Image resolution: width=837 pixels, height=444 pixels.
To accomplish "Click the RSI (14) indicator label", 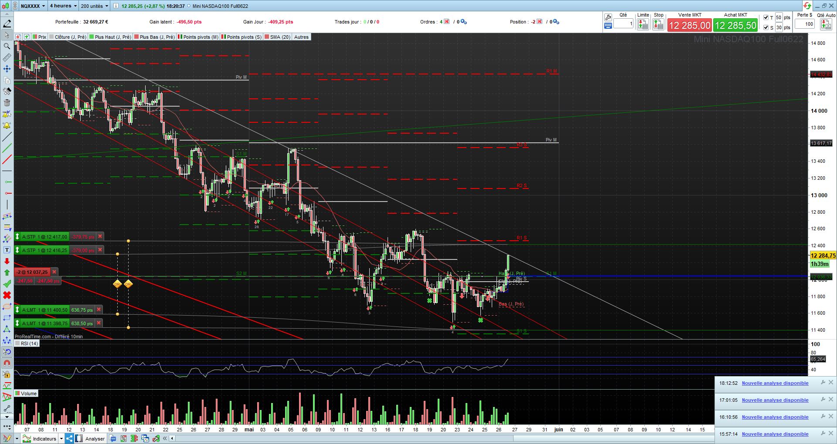I will point(27,343).
